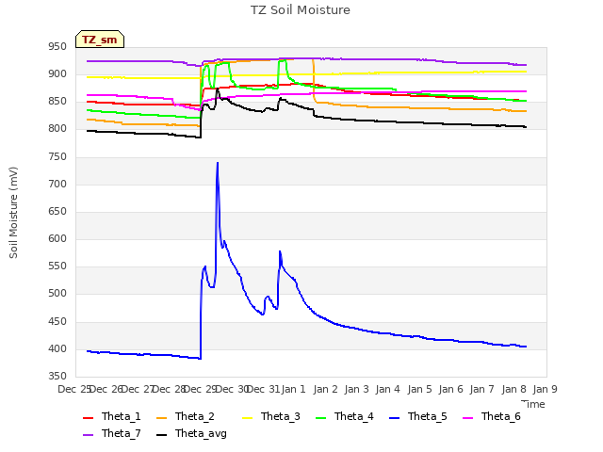
Task: Click the 950 y-axis tick label
Action: tap(57, 47)
